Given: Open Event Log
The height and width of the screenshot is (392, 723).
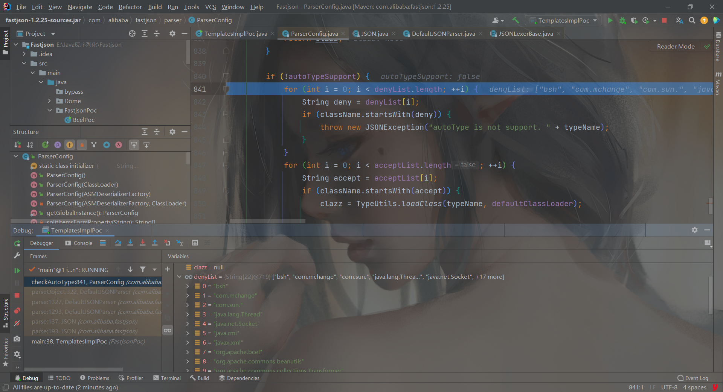Looking at the screenshot, I should click(692, 378).
